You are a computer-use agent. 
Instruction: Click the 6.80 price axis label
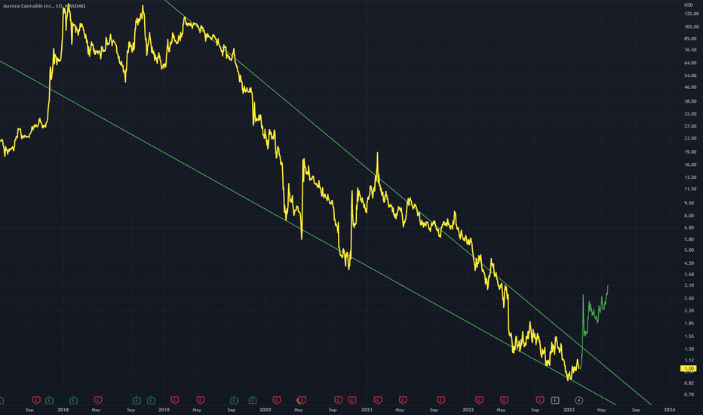click(689, 227)
